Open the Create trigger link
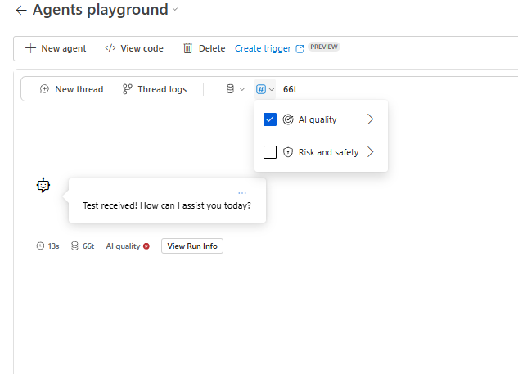 pos(263,48)
